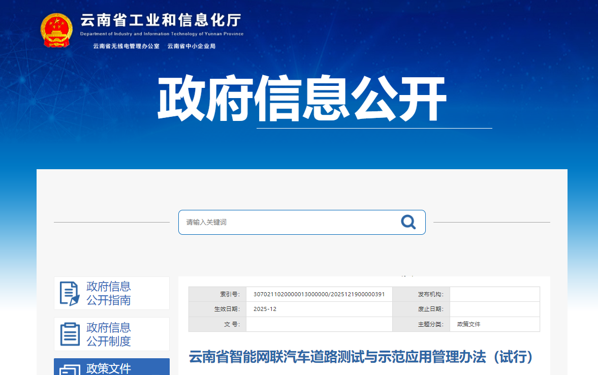
Task: Click the English department name subtitle
Action: point(162,34)
